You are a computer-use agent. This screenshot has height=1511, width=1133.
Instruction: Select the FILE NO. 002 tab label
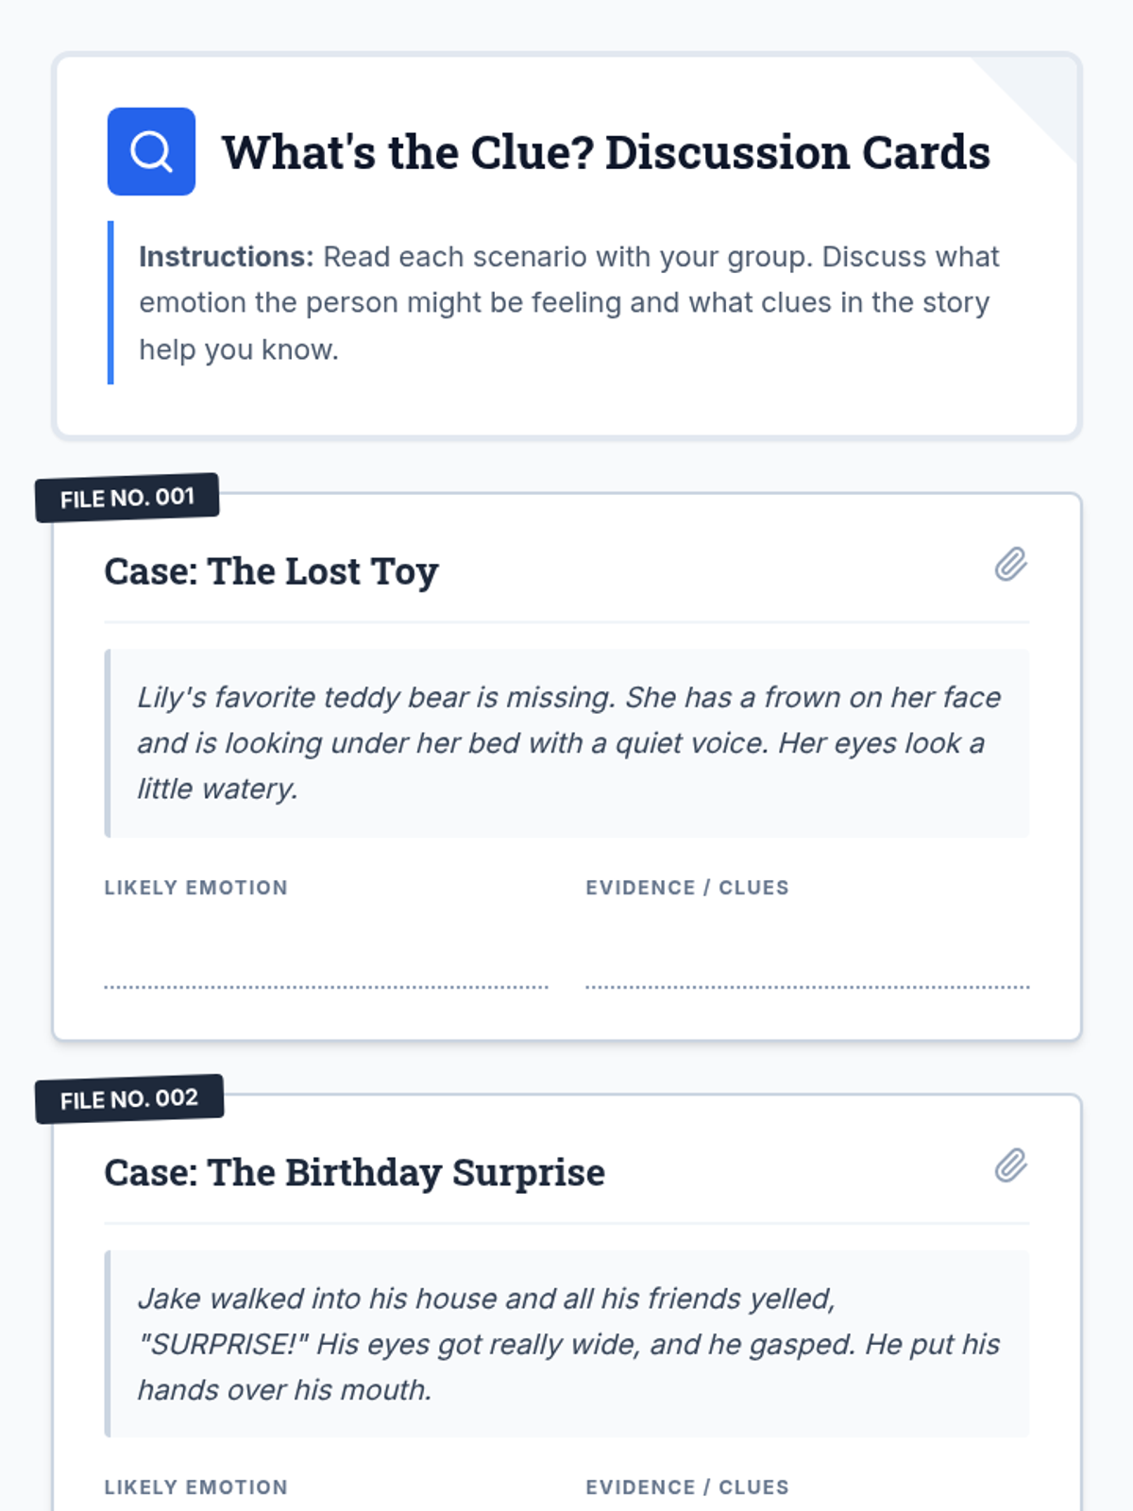point(129,1099)
